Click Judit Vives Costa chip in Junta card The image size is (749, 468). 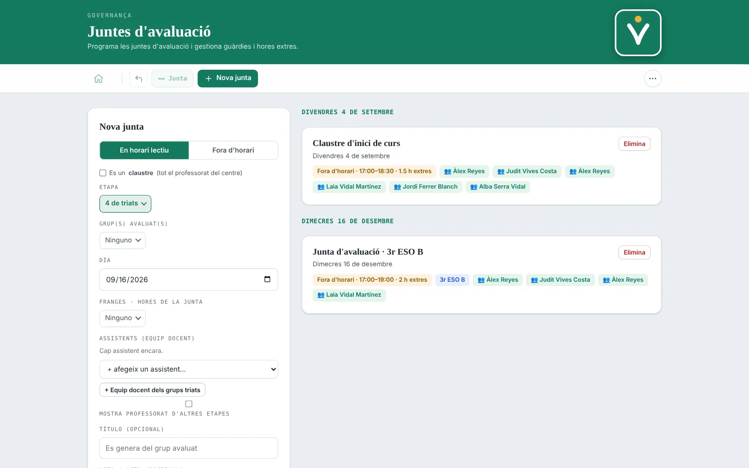click(x=560, y=280)
